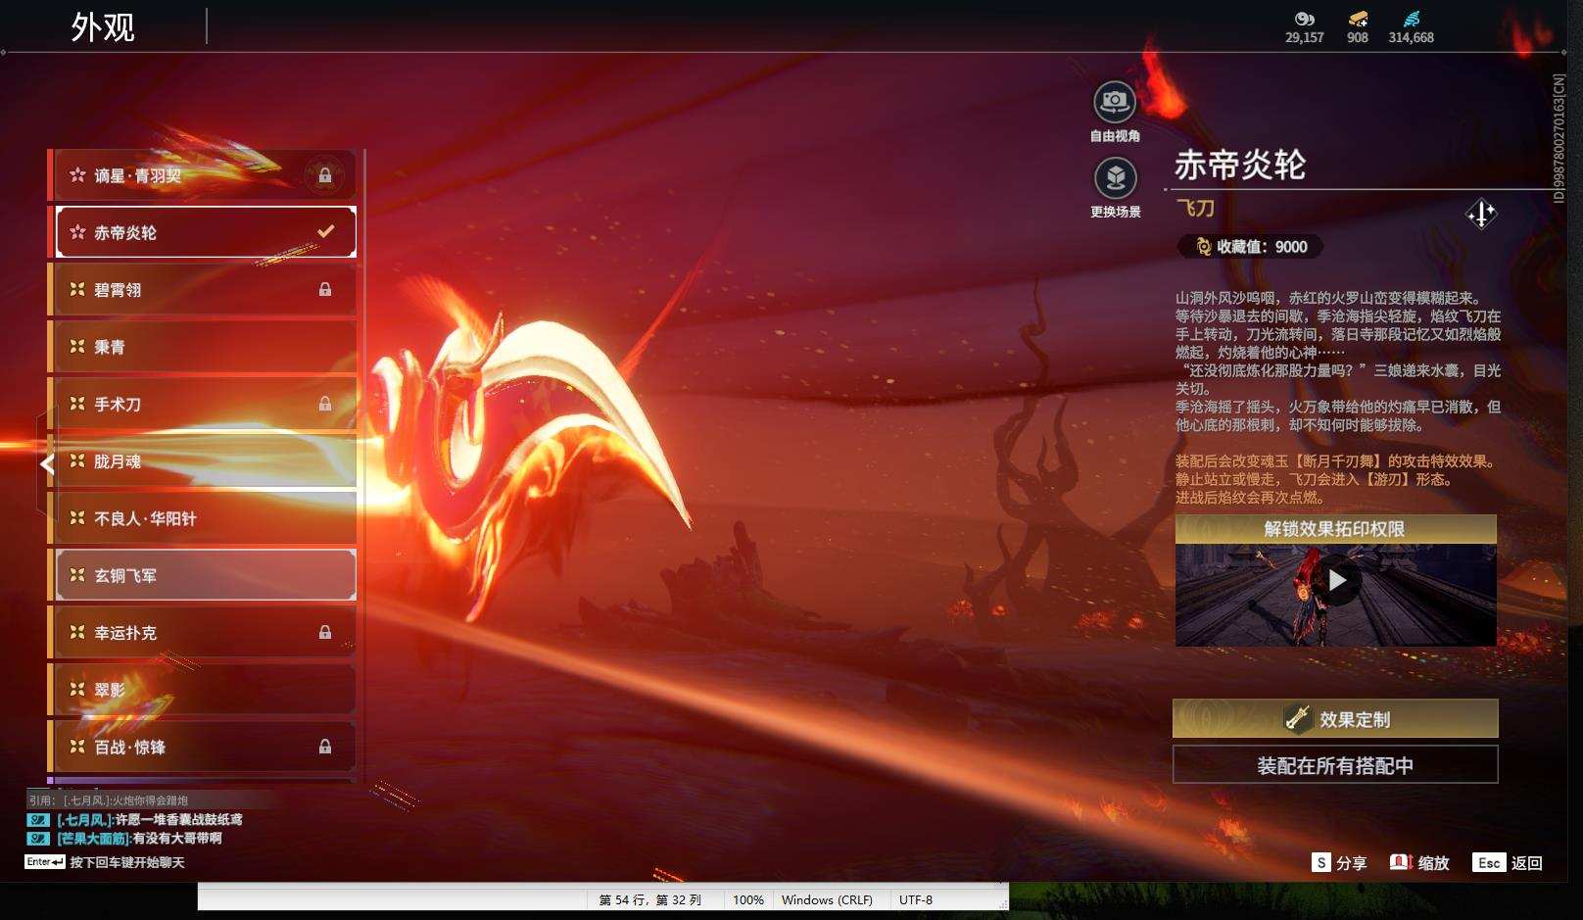Click the mouse zoom icon
Screen dimensions: 1583x920
[x=1401, y=861]
